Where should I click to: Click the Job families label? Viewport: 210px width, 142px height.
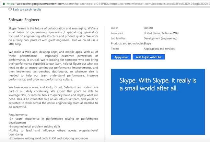(x=118, y=38)
